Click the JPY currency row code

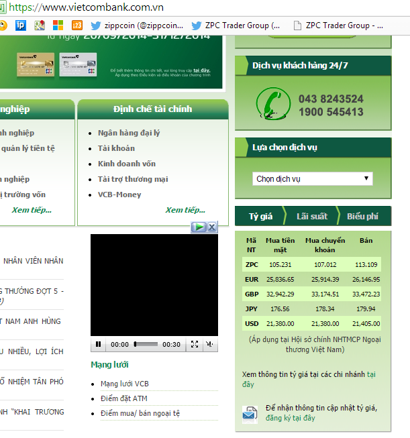point(251,309)
